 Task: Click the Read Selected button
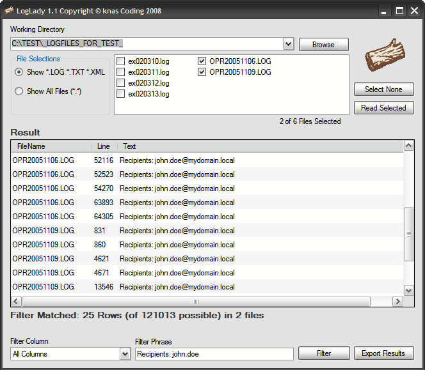(384, 108)
